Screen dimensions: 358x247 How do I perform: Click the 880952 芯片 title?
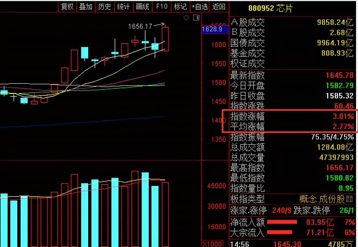pyautogui.click(x=270, y=8)
